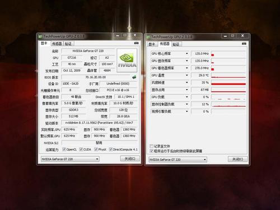The image size is (280, 210).
Task: Open the fan speed sensor dropdown arrow
Action: tap(186, 82)
